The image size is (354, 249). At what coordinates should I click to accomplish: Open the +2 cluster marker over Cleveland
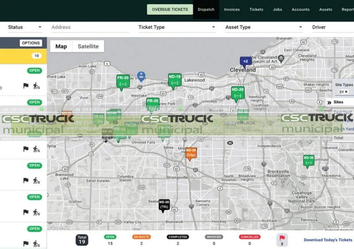pyautogui.click(x=246, y=61)
